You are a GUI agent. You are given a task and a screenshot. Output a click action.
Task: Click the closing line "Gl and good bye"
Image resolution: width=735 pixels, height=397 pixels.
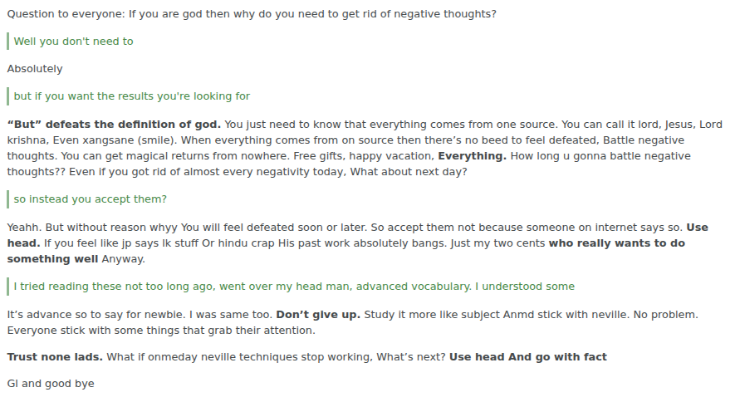(51, 384)
